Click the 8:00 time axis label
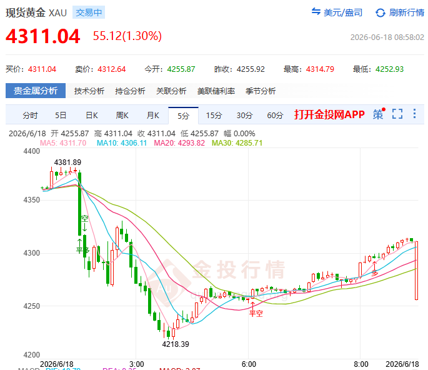This screenshot has height=370, width=428. (361, 364)
